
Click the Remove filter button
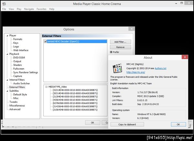tap(120, 47)
